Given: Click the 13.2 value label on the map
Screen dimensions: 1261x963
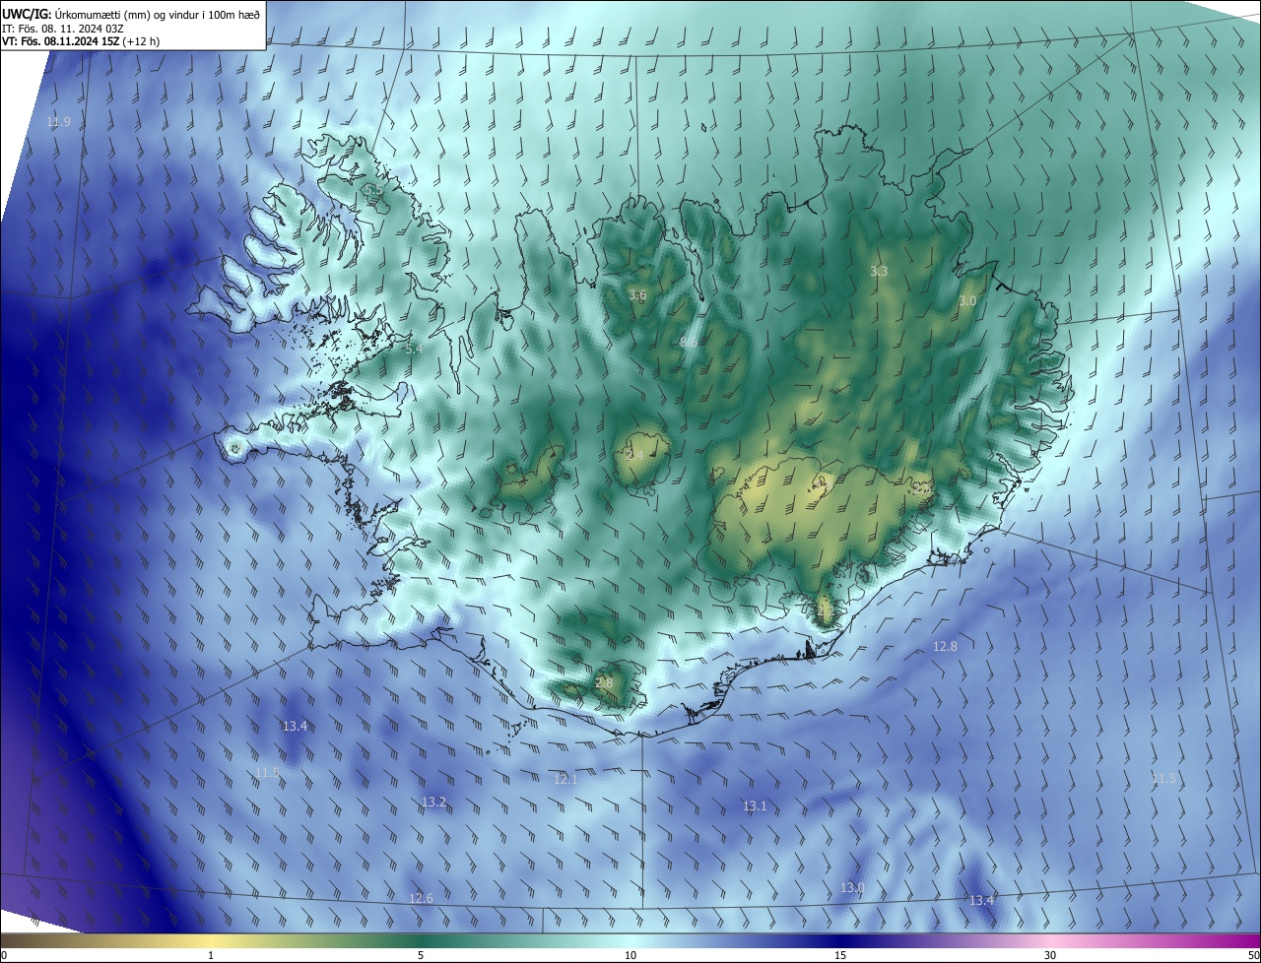Looking at the screenshot, I should tap(434, 802).
